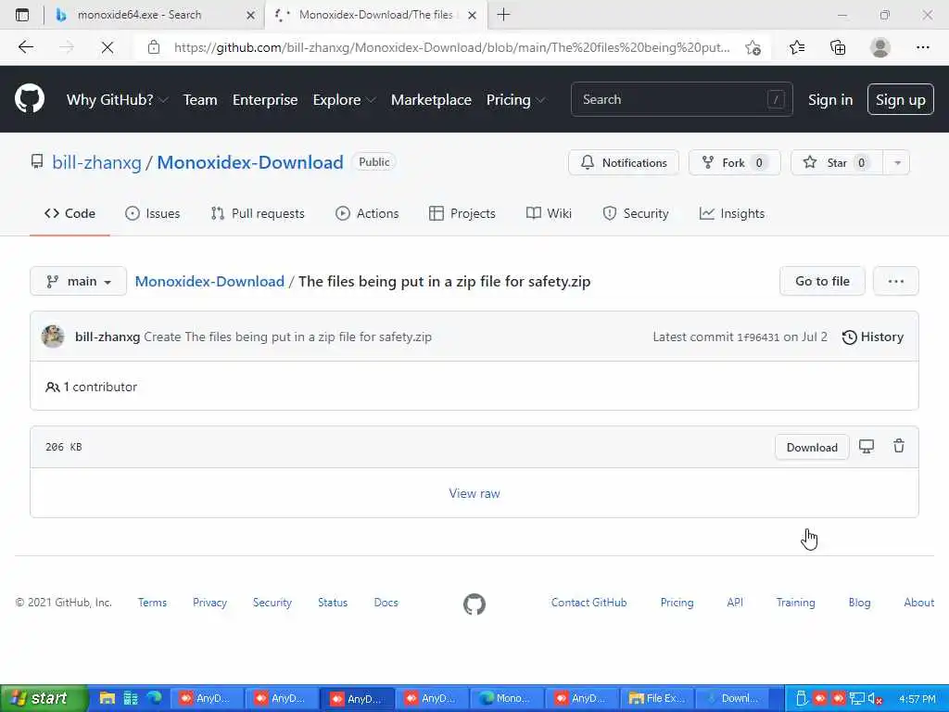Open the main branch selector
This screenshot has width=949, height=712.
click(x=78, y=281)
